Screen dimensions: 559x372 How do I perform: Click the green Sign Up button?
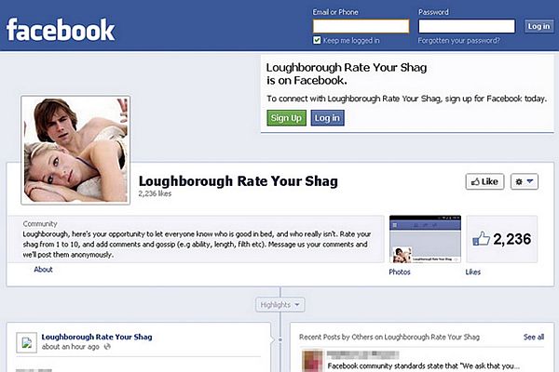(286, 118)
